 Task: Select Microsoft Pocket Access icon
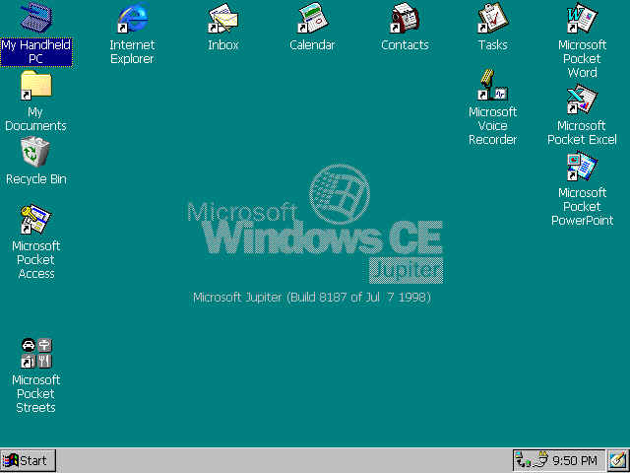[x=36, y=219]
